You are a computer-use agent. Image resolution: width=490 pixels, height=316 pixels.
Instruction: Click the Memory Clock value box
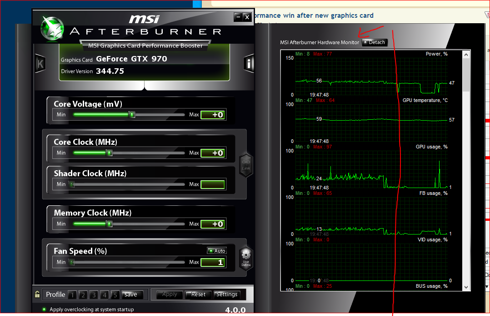click(x=213, y=224)
